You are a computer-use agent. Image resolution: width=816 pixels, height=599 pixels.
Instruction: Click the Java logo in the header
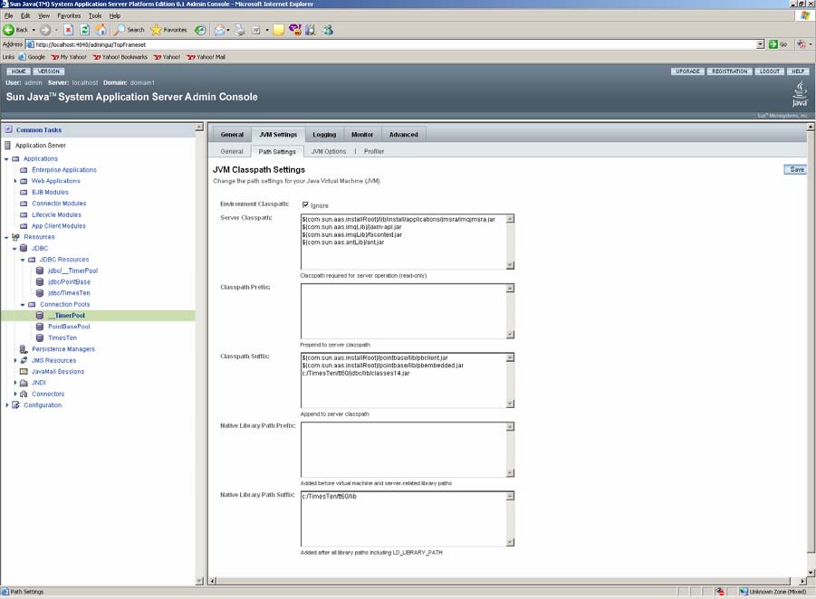(x=800, y=94)
